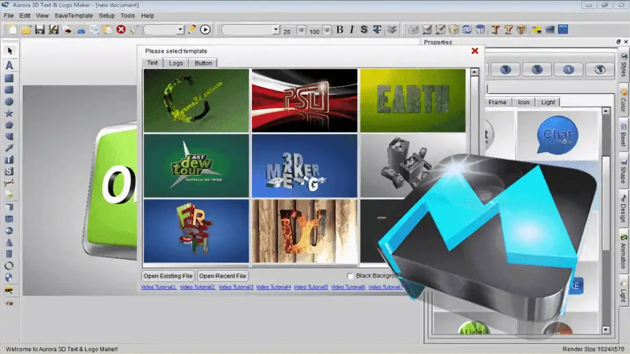Choose the EARTH text template thumbnail
This screenshot has height=354, width=630.
coord(413,101)
